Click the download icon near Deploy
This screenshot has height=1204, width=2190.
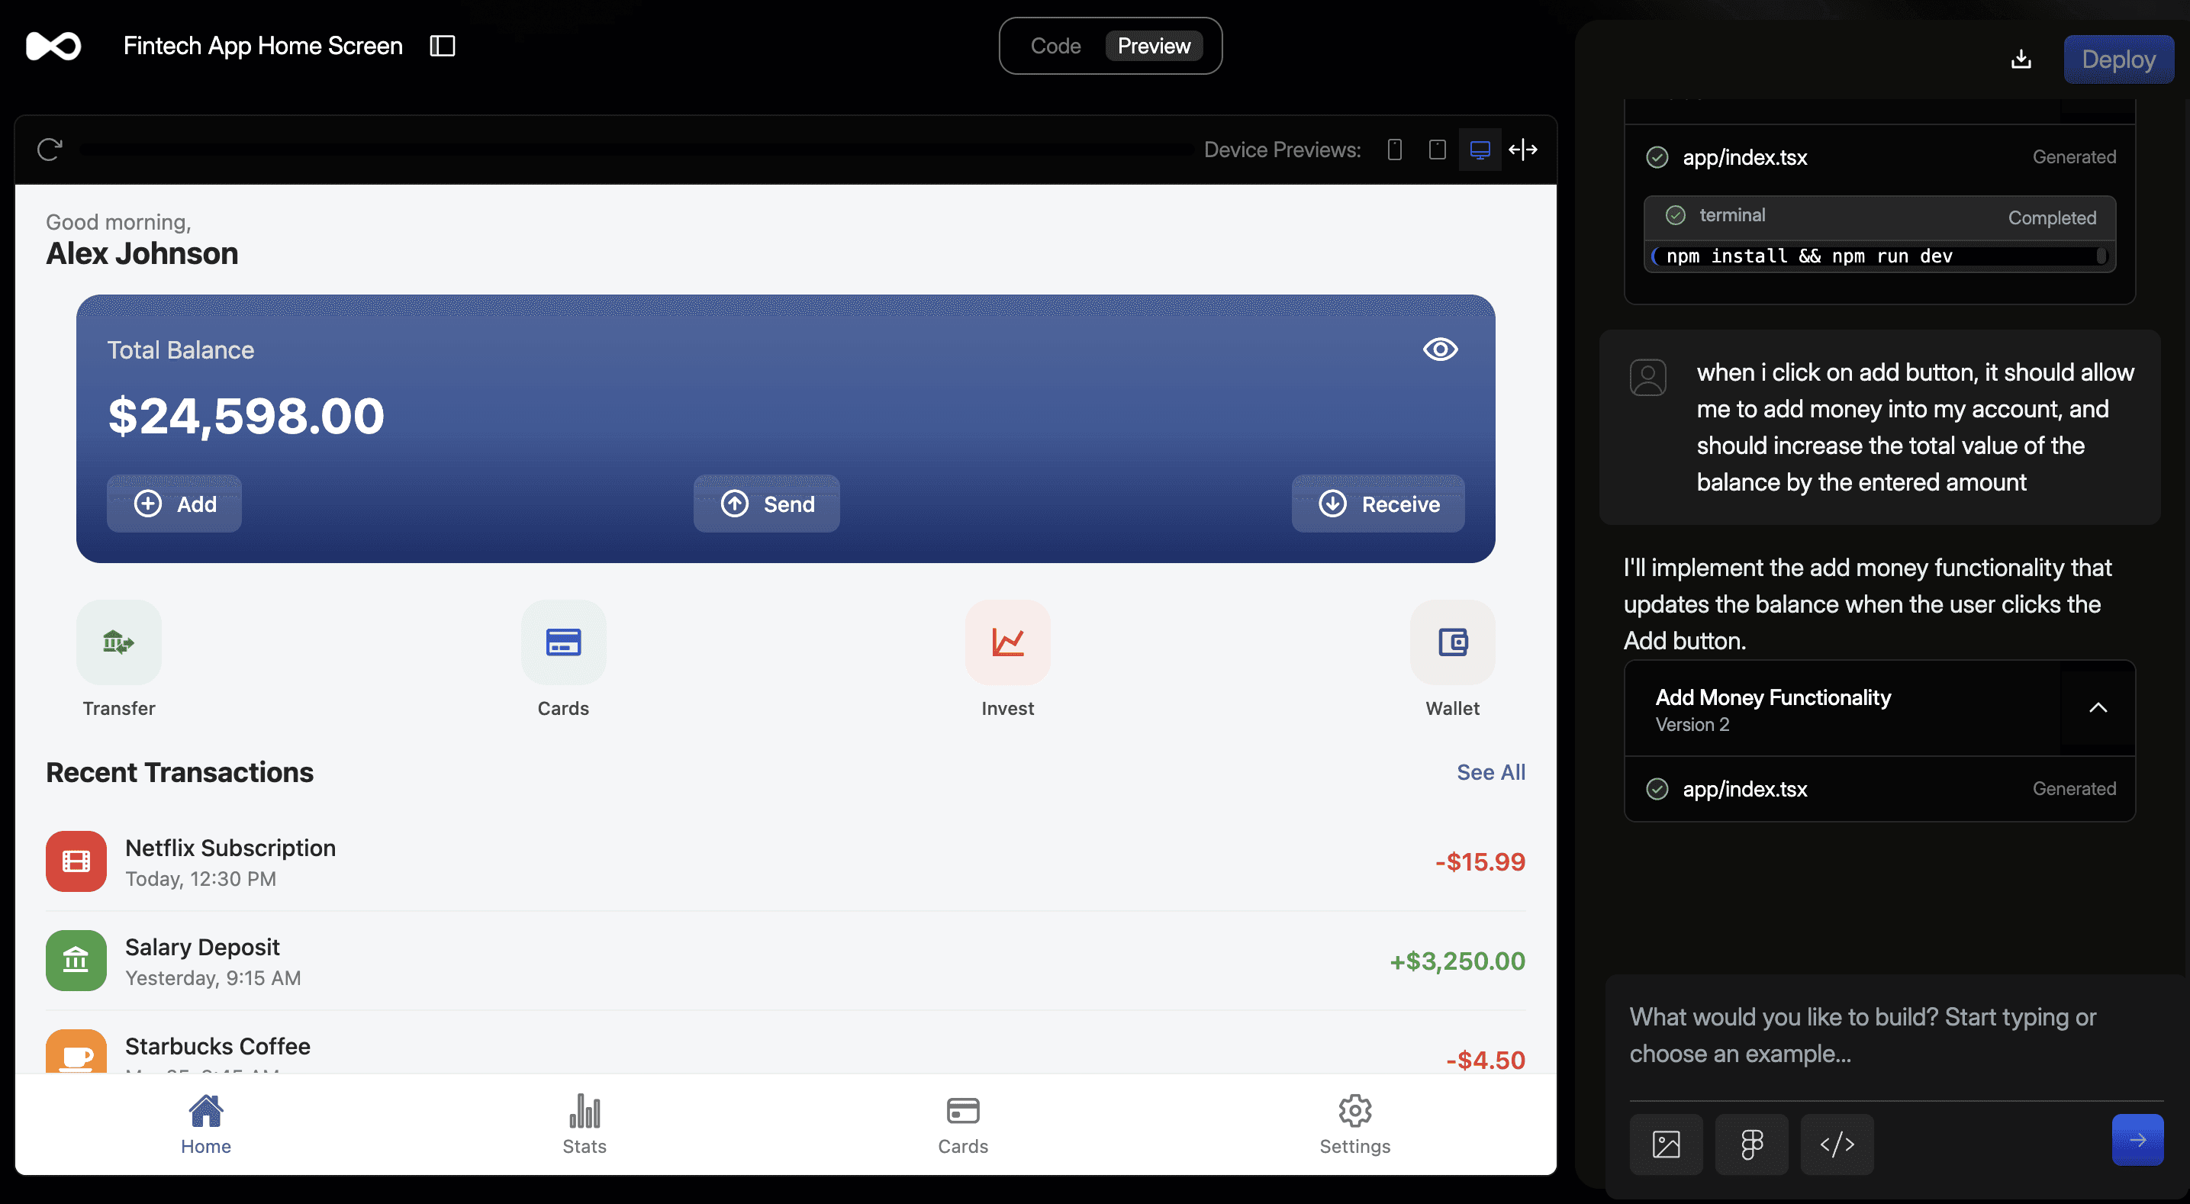2021,60
